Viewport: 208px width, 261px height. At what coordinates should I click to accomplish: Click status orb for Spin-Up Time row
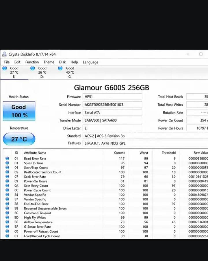tap(7, 163)
